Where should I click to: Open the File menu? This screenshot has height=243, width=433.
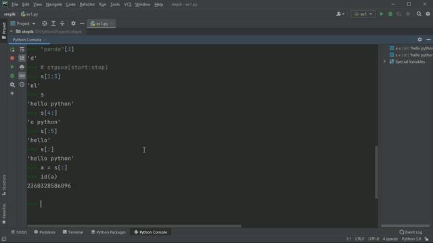[x=15, y=5]
